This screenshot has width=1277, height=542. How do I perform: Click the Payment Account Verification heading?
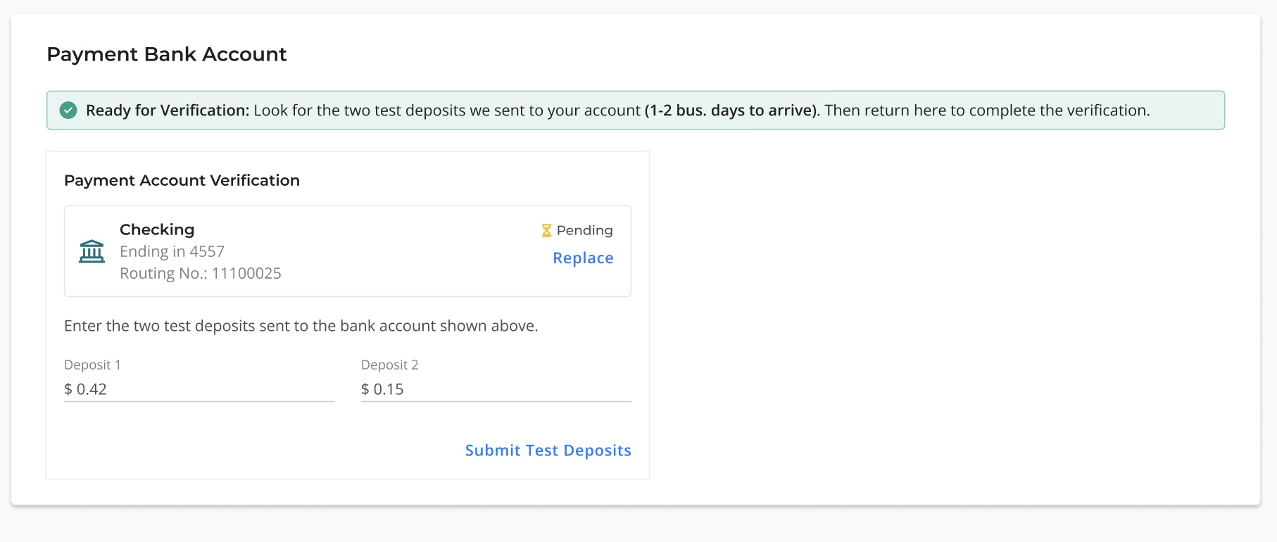point(182,180)
